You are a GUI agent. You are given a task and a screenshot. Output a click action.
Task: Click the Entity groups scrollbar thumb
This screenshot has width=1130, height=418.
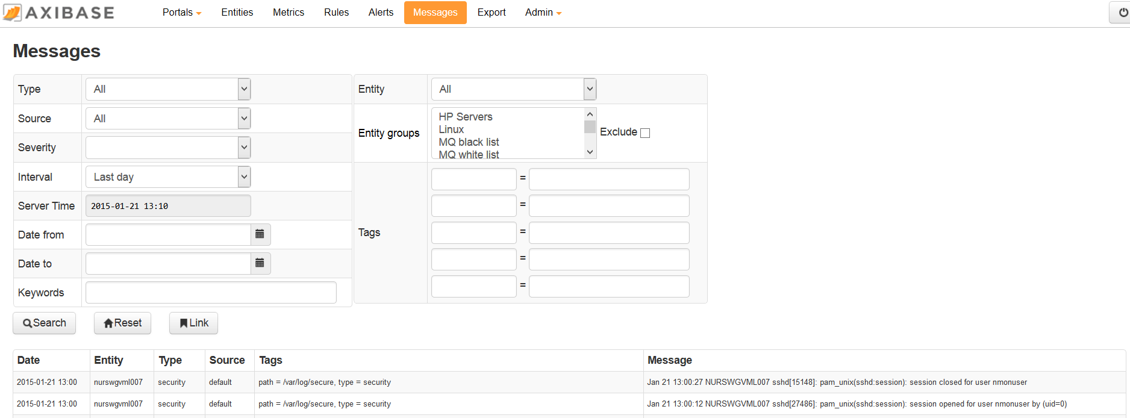(590, 126)
